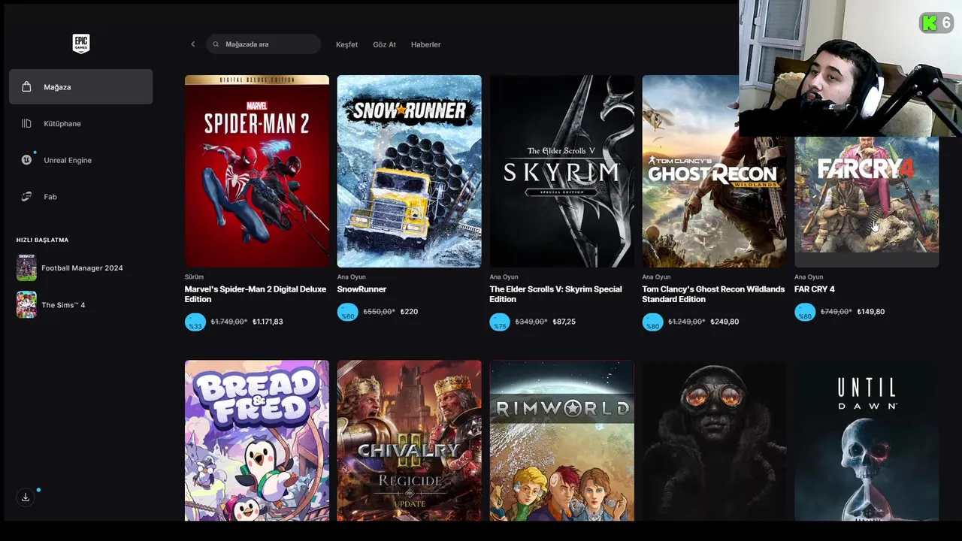
Task: Go back with the arrow button
Action: 192,44
